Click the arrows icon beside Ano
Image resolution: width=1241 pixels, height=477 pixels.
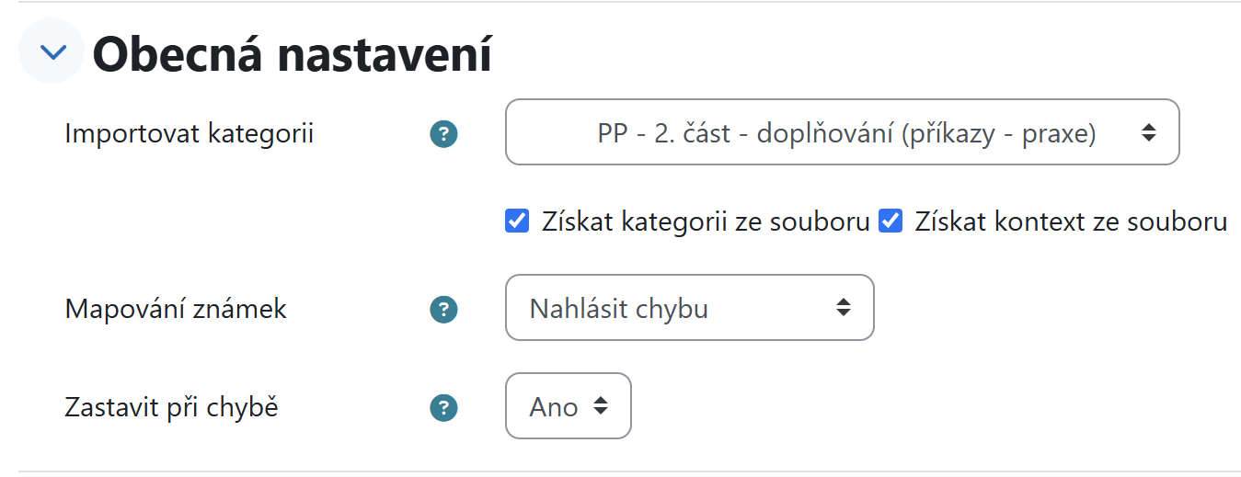coord(601,405)
